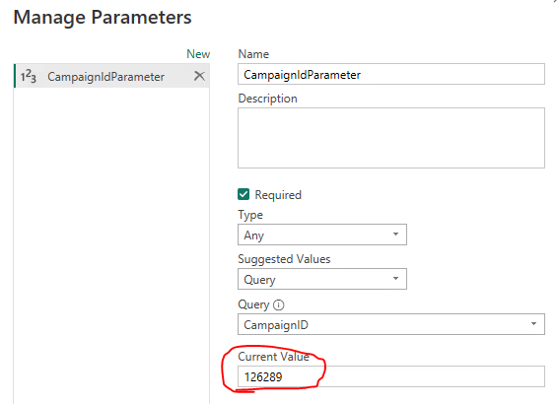Delete CampaignIdParameter with the X icon
The width and height of the screenshot is (558, 404).
199,76
